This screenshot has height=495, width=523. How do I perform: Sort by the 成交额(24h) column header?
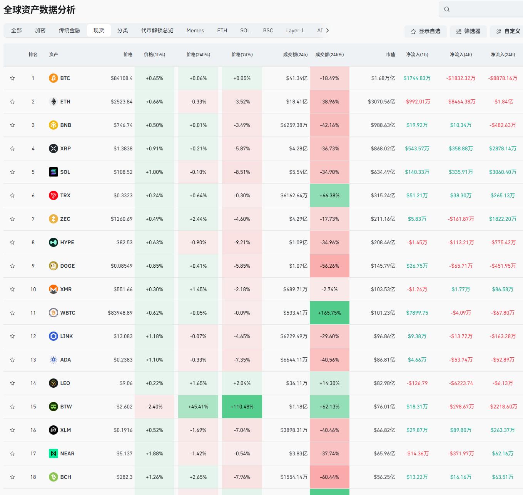coord(295,55)
